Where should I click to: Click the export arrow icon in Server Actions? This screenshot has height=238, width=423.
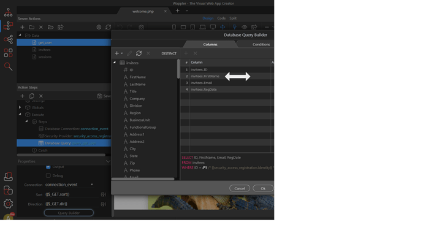(61, 27)
